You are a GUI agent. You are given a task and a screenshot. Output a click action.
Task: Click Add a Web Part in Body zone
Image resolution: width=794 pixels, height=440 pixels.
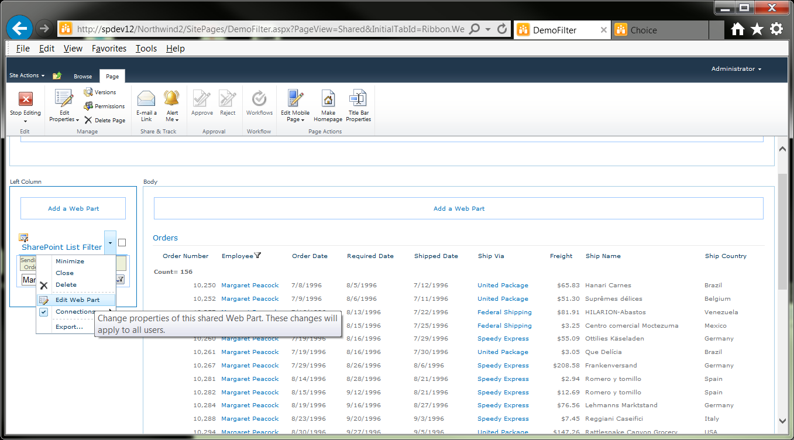click(459, 208)
